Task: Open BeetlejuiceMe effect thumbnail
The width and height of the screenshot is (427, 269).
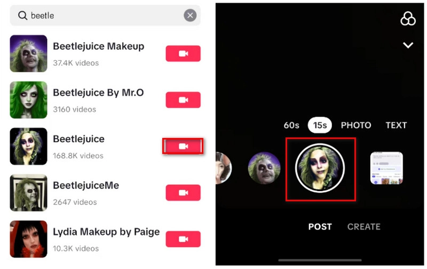Action: click(29, 193)
